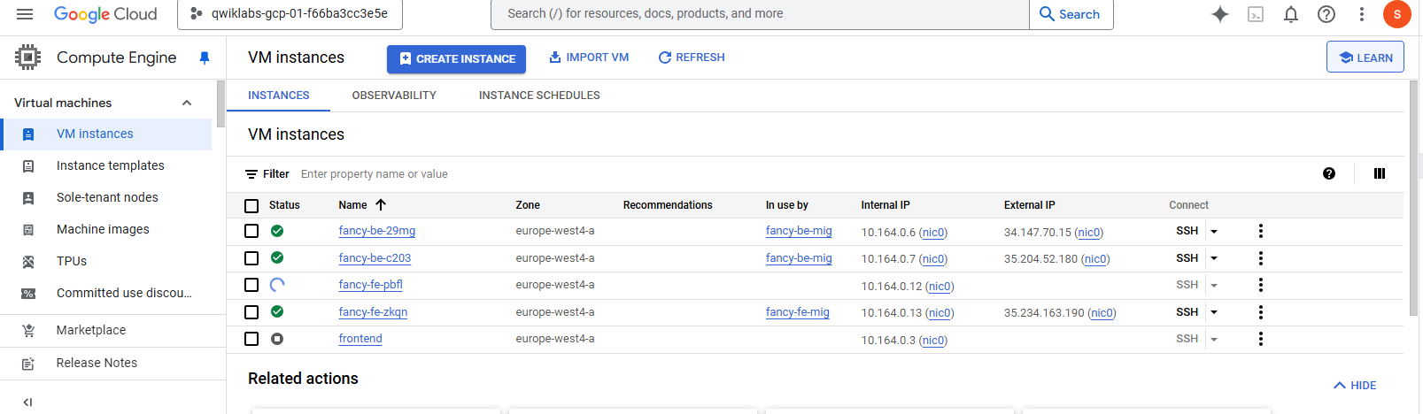Open filter help question mark icon
Screen dimensions: 1423x414
(1329, 173)
